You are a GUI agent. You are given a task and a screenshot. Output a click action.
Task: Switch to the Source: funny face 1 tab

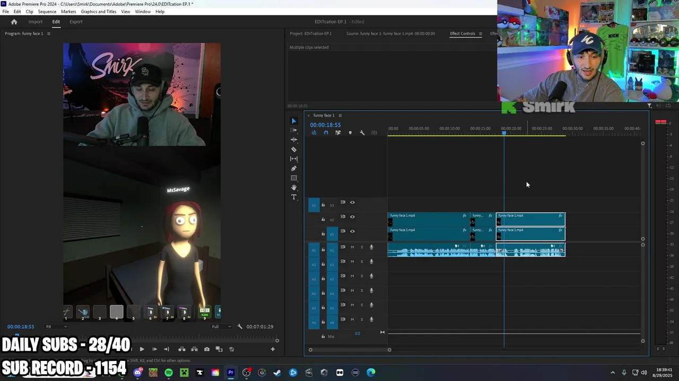391,34
